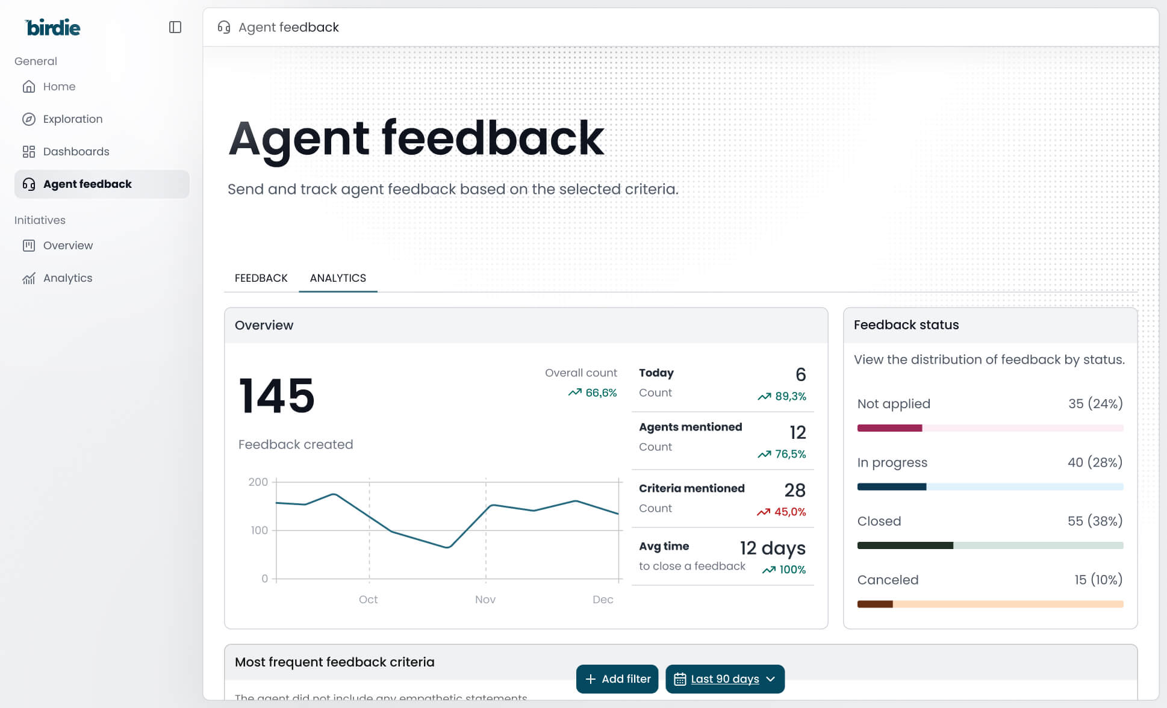Click the Home house icon

[28, 87]
